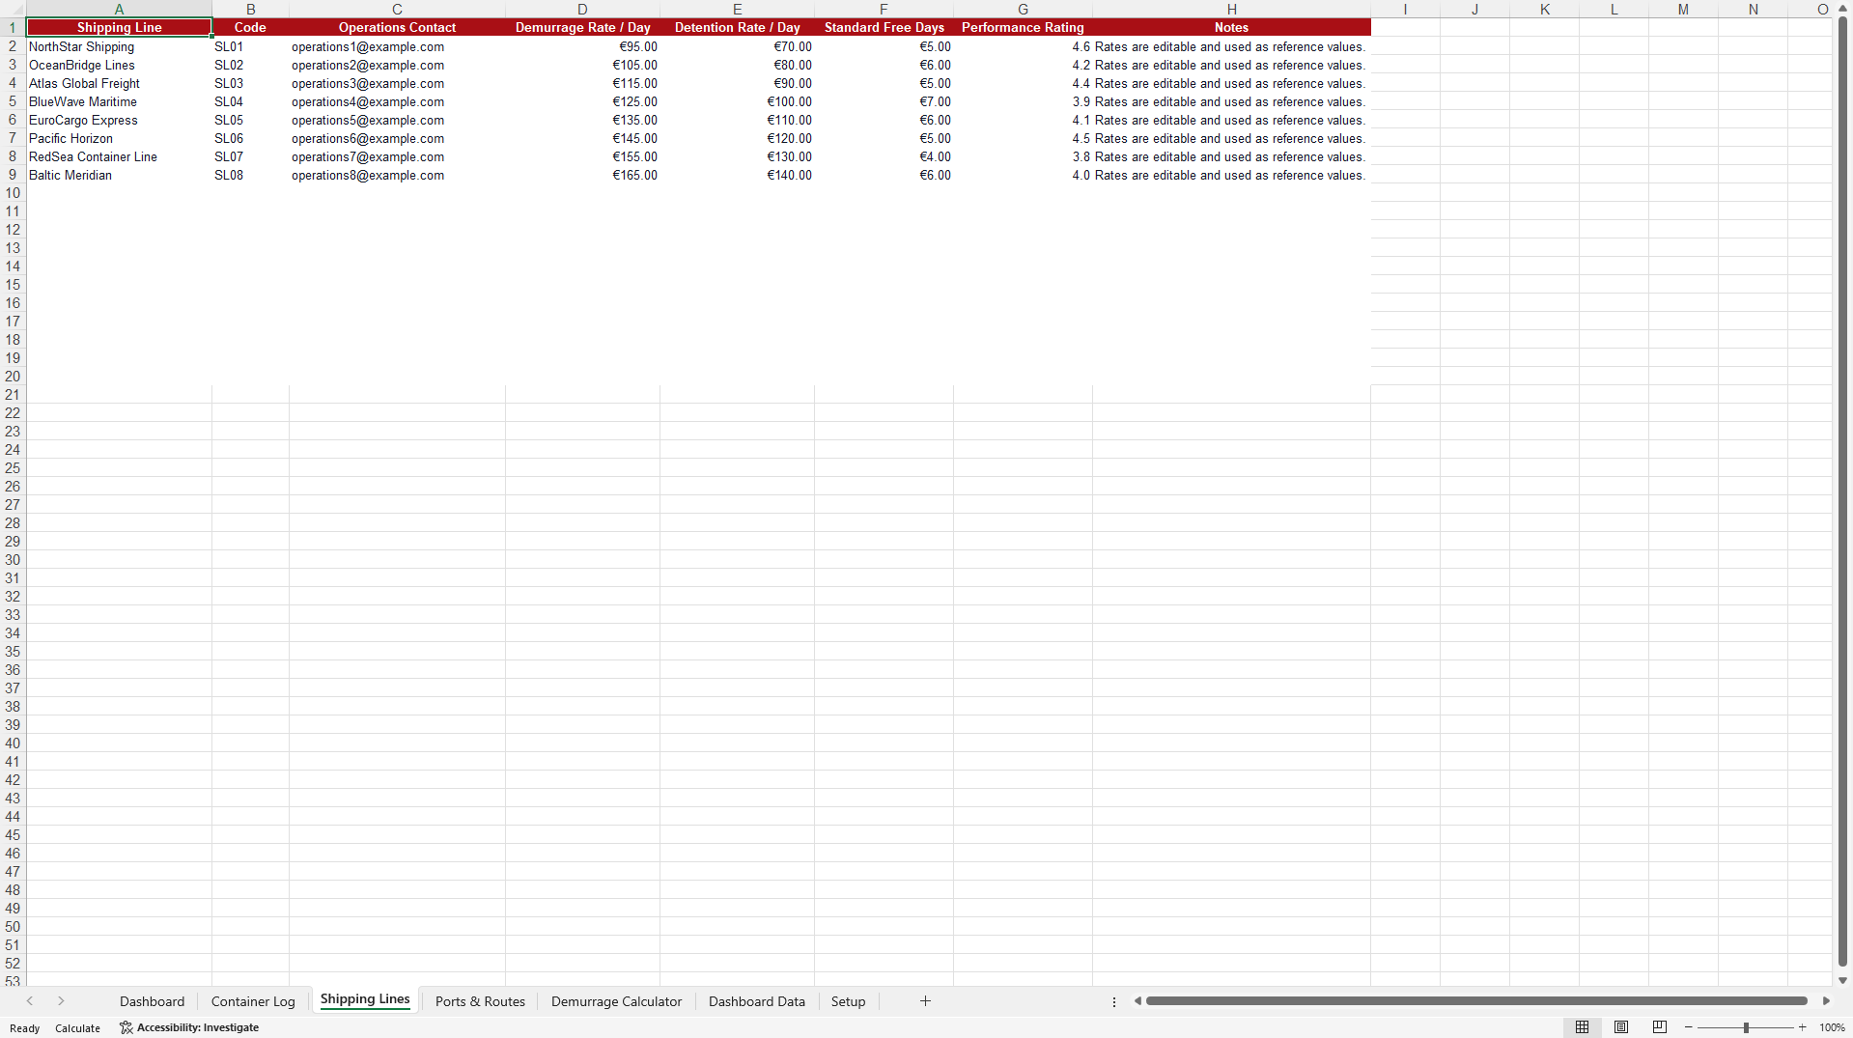Click demurrage rate €125.00 cell

(x=582, y=101)
